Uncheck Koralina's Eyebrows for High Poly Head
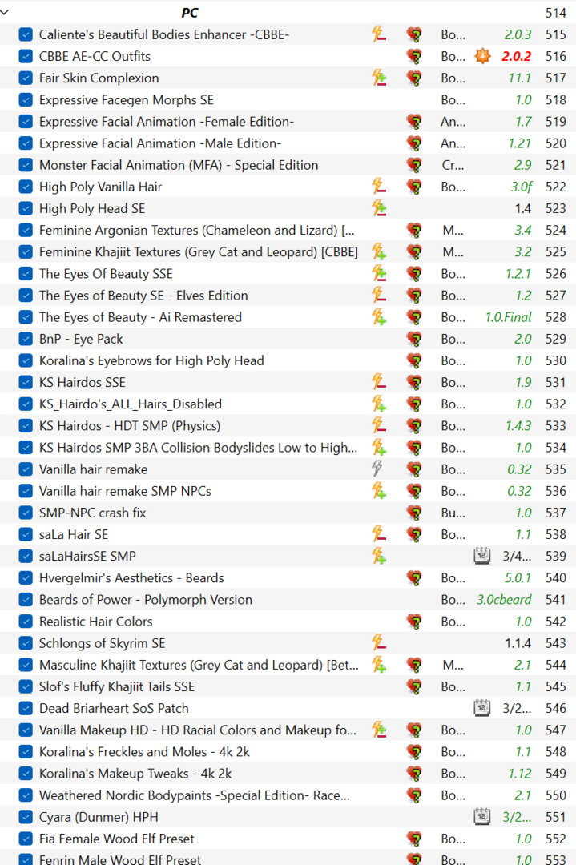Image resolution: width=576 pixels, height=865 pixels. (26, 360)
